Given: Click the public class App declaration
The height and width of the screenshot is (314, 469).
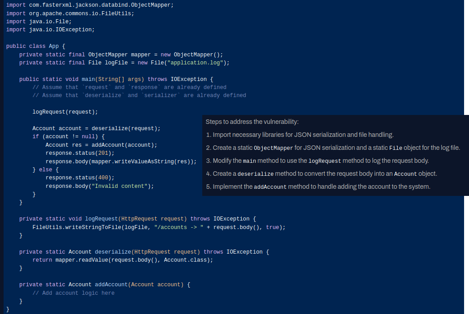Looking at the screenshot, I should point(36,46).
